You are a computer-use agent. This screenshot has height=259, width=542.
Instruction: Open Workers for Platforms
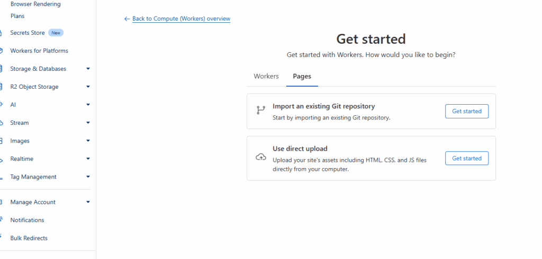pyautogui.click(x=39, y=51)
